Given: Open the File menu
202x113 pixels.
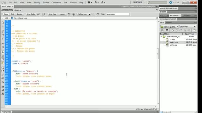Looking at the screenshot, I should [x=10, y=3].
